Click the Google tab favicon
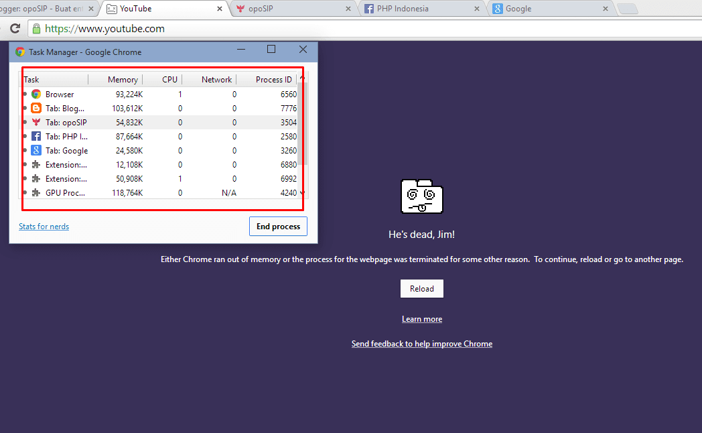 pyautogui.click(x=498, y=9)
